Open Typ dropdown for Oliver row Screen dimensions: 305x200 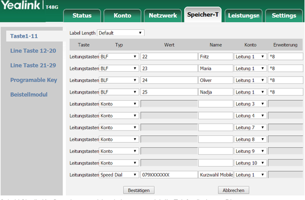click(119, 80)
